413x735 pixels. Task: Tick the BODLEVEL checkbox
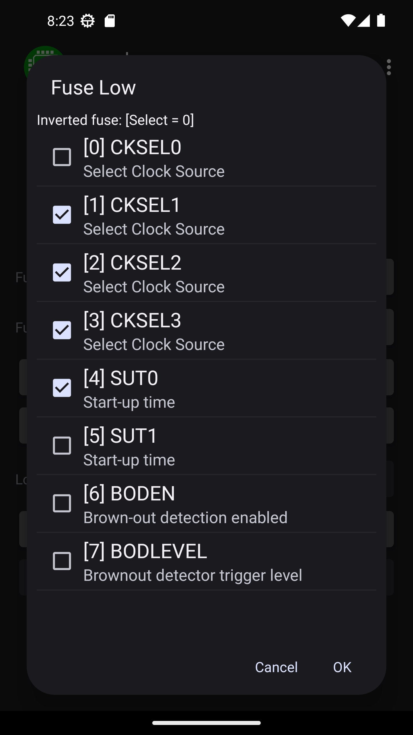click(x=62, y=561)
